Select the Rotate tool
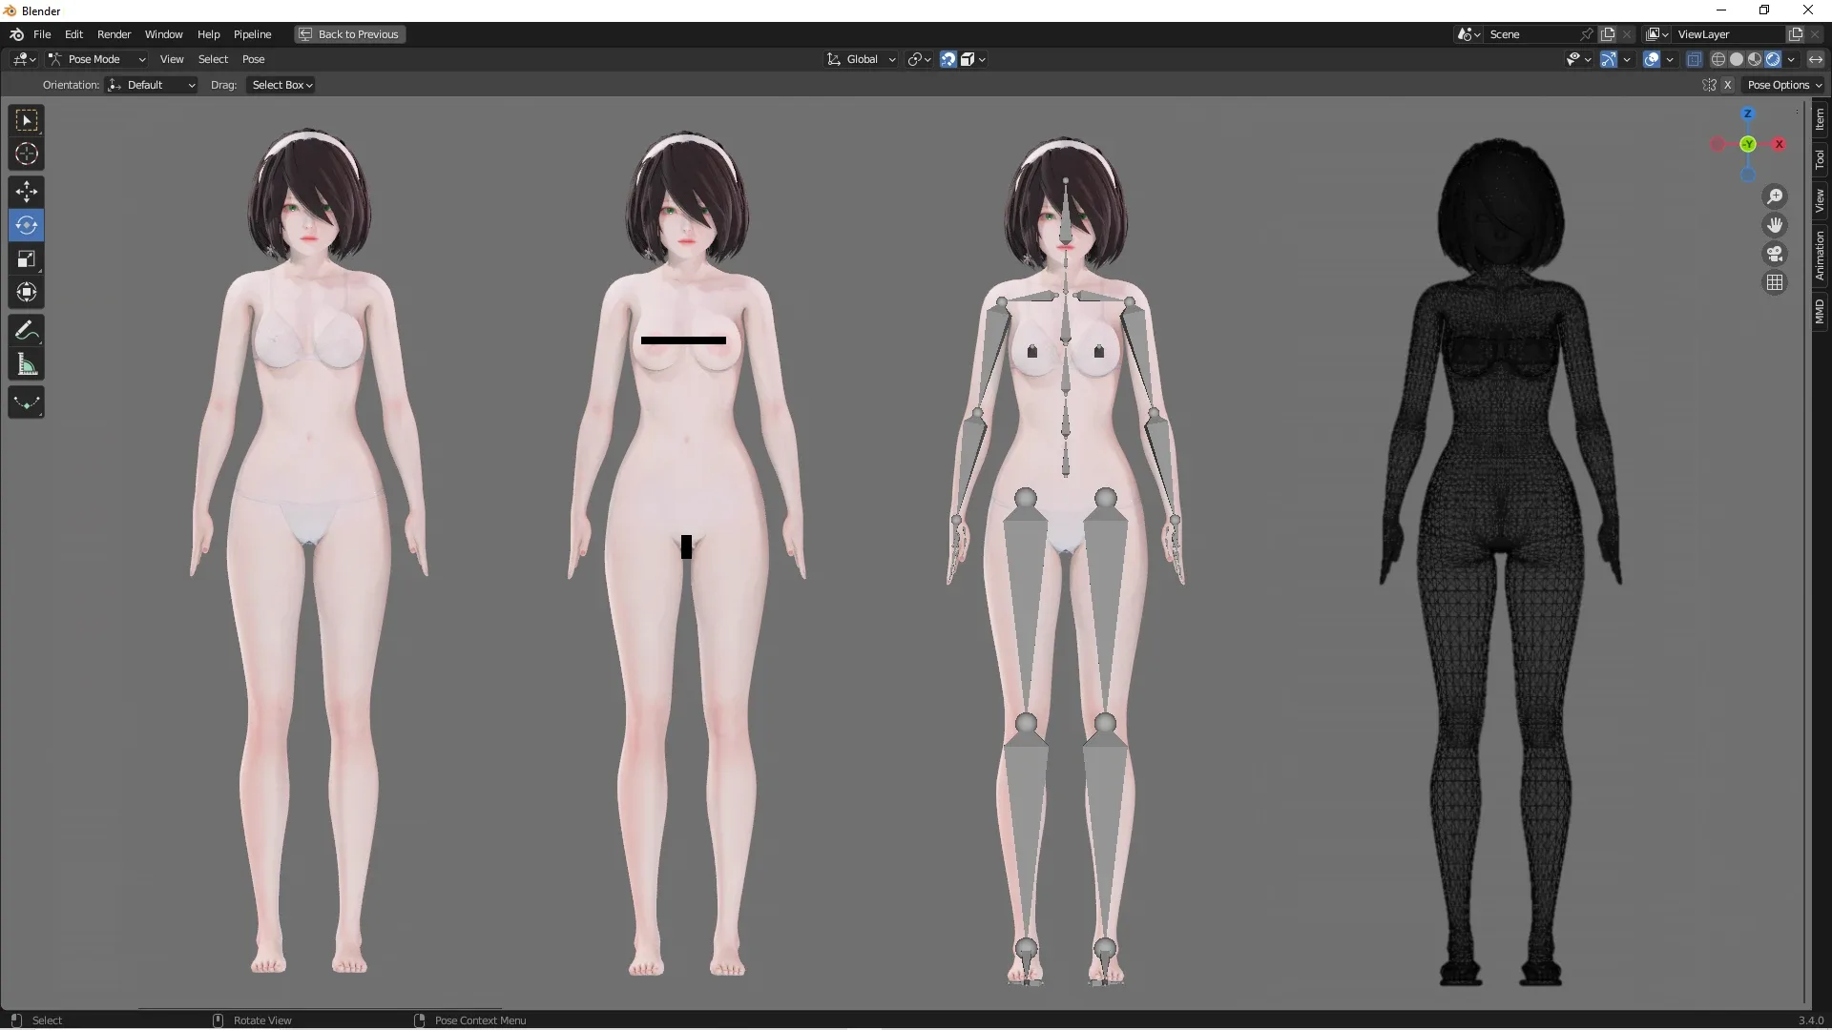 26,225
